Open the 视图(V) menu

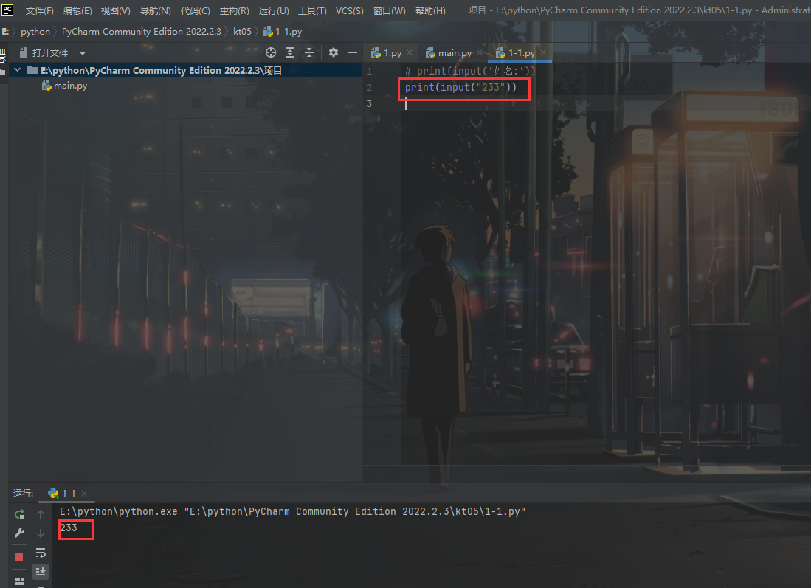(x=115, y=11)
